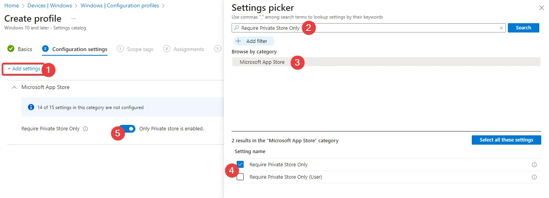Select the Configuration settings step tab
Screen dimensions: 549x198
75,49
